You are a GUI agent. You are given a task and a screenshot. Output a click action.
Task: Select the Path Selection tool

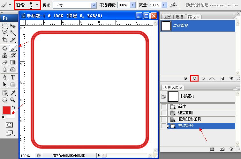5,84
